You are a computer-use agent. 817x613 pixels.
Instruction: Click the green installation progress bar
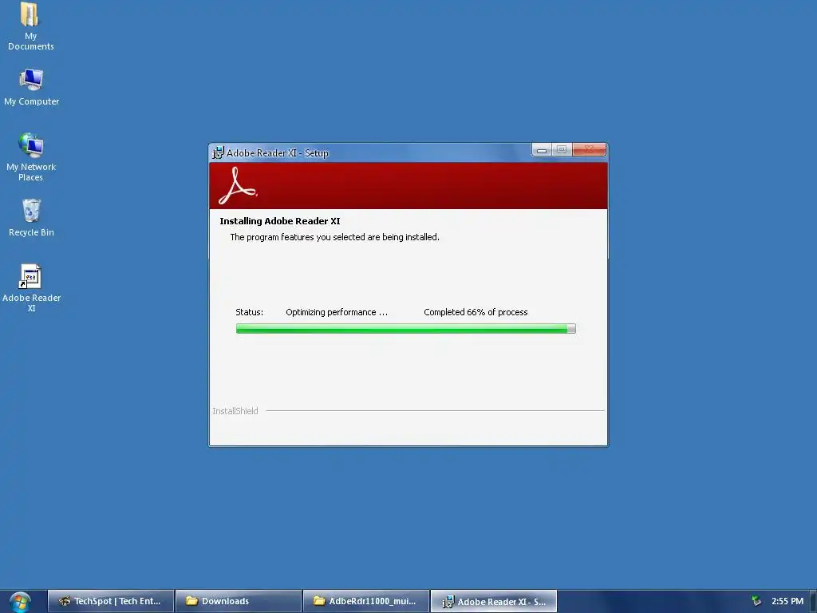pos(405,328)
